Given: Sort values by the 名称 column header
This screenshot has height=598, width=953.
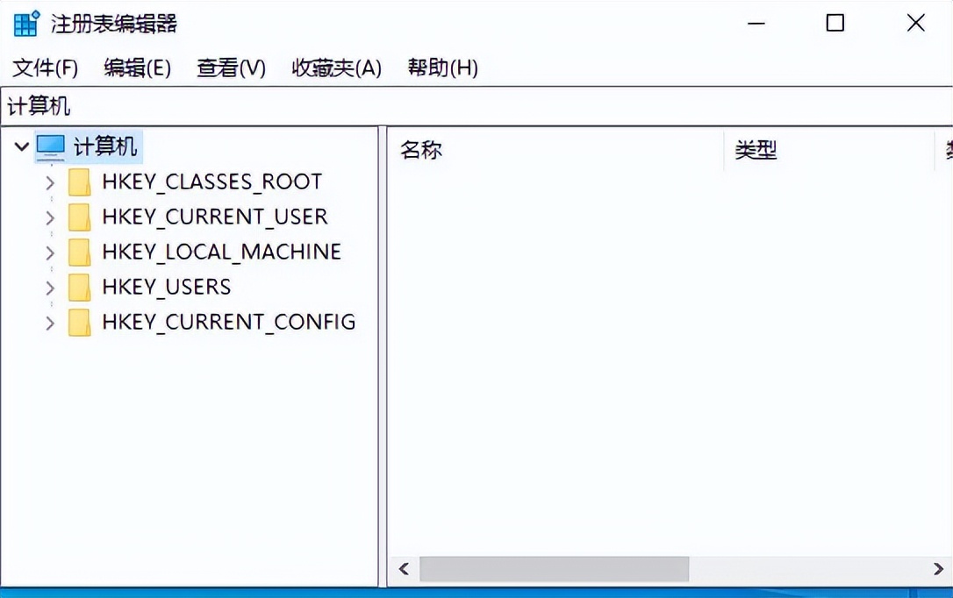Looking at the screenshot, I should (x=421, y=150).
